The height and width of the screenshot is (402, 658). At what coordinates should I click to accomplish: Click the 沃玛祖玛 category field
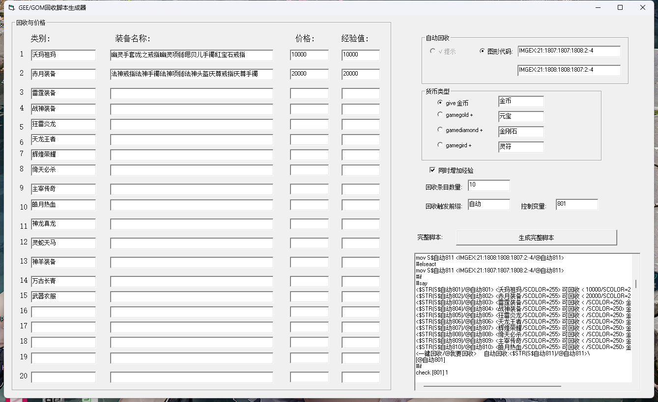tap(63, 55)
